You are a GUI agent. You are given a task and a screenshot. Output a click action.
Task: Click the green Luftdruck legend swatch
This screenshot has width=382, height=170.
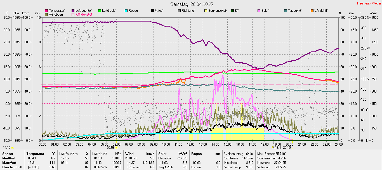tap(100, 11)
